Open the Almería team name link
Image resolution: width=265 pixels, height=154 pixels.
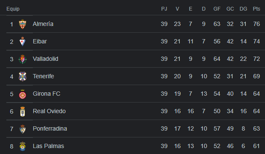(x=43, y=24)
